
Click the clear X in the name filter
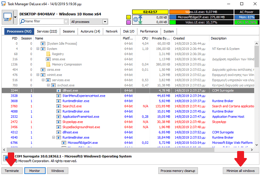[66, 21]
